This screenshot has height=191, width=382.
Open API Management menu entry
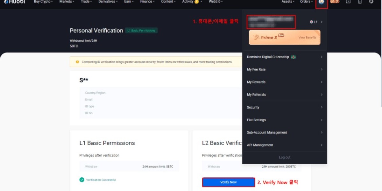(x=285, y=145)
